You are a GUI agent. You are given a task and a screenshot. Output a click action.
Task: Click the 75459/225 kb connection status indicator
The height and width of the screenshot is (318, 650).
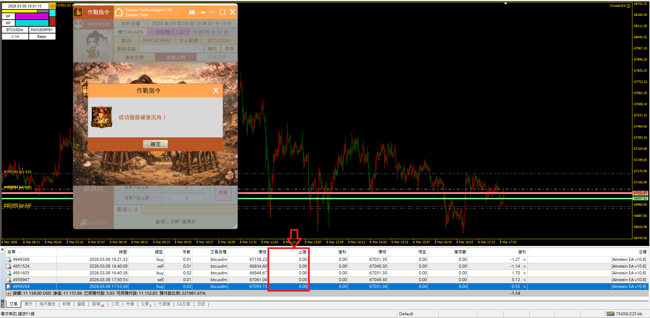[x=624, y=314]
